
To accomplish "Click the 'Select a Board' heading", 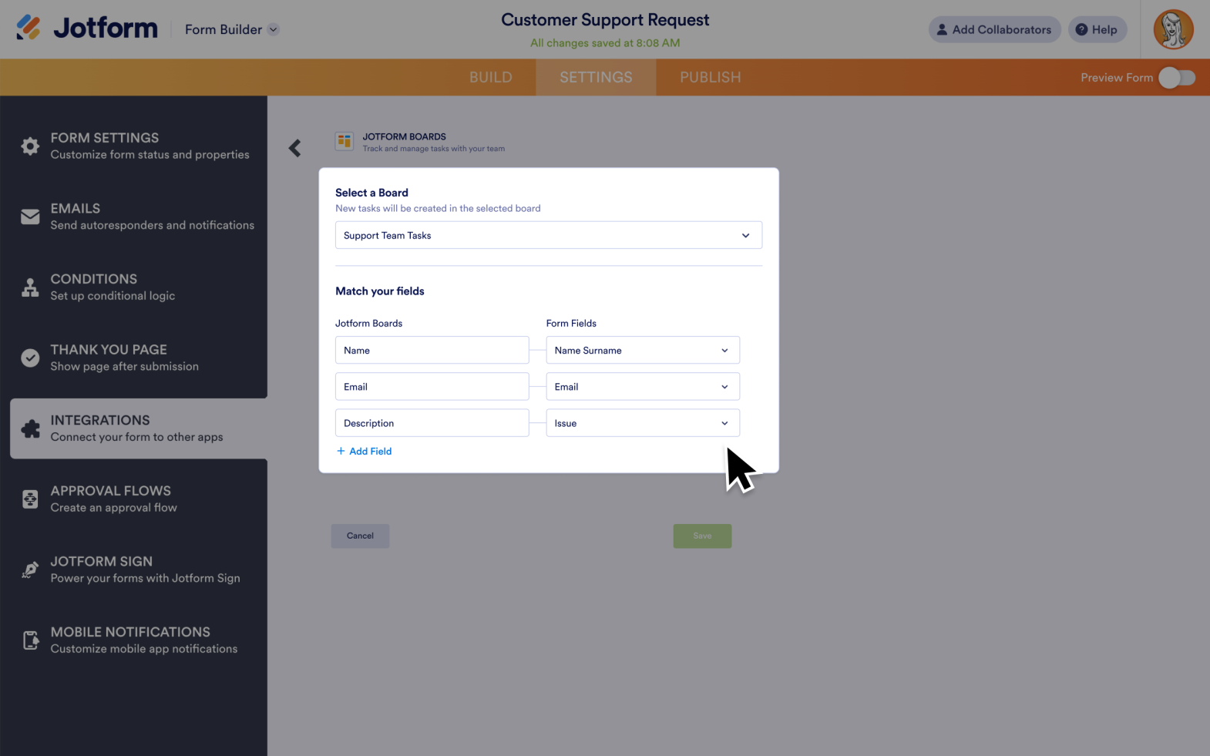I will pos(371,193).
